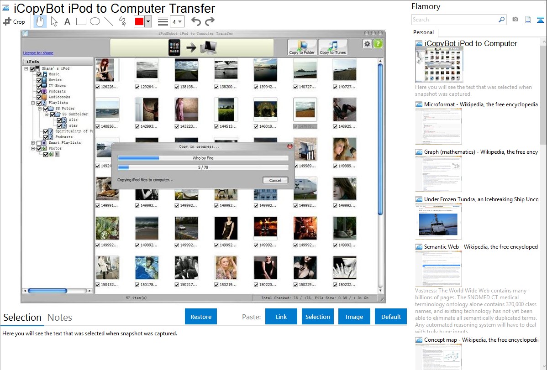Open the green help question icon

click(378, 44)
